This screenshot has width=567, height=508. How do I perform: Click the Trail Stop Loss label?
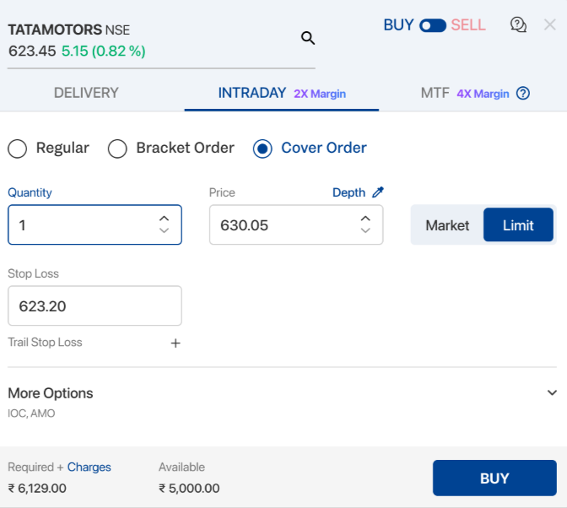coord(45,342)
